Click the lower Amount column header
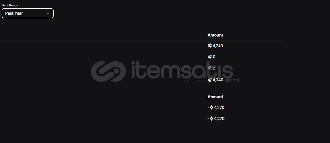The height and width of the screenshot is (143, 330). pyautogui.click(x=215, y=97)
